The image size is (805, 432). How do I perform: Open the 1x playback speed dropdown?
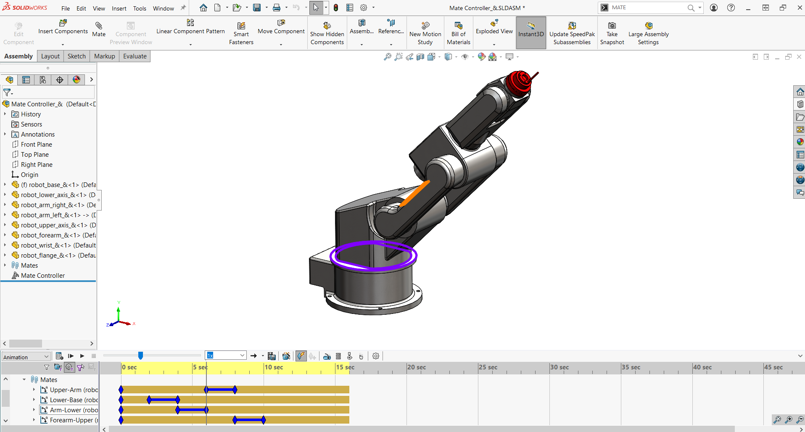click(242, 356)
